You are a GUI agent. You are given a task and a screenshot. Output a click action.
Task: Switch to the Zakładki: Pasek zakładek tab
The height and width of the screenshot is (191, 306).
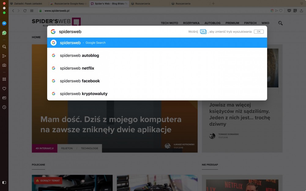tap(28, 3)
